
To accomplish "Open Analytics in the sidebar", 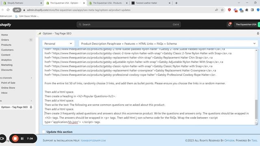I will (x=6, y=60).
